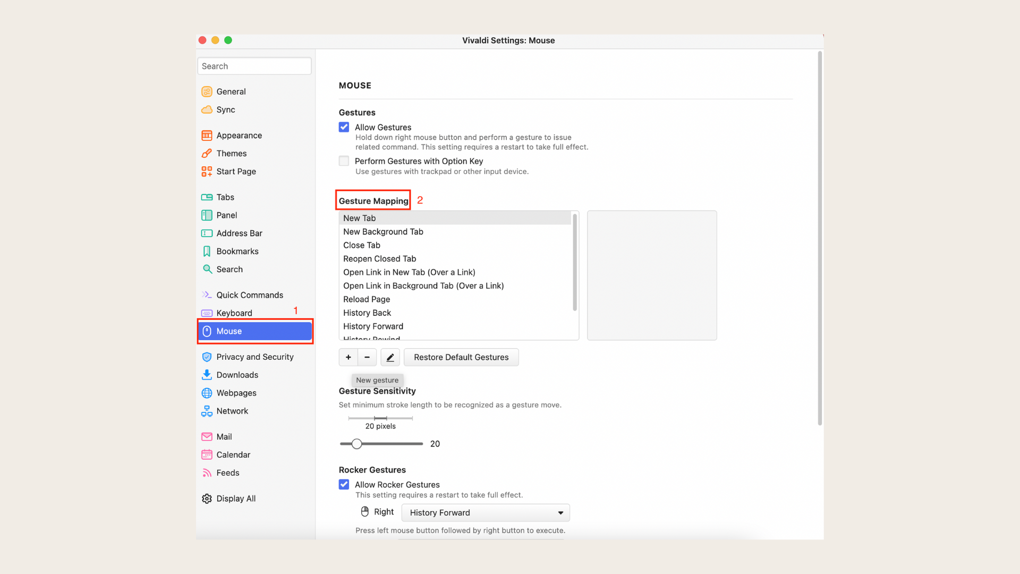The image size is (1020, 574).
Task: Uncheck Allow Gestures checkbox
Action: 344,127
